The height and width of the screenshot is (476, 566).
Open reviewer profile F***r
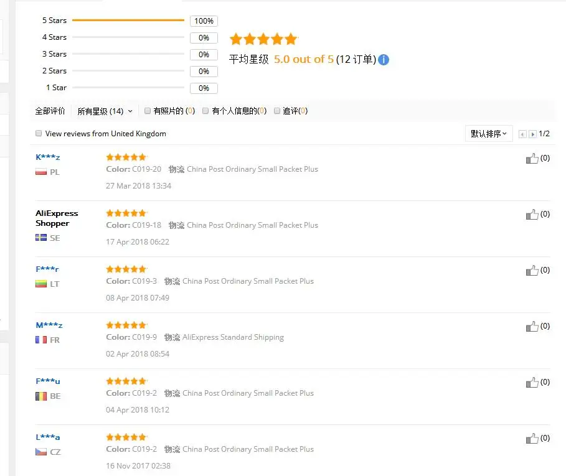click(47, 269)
